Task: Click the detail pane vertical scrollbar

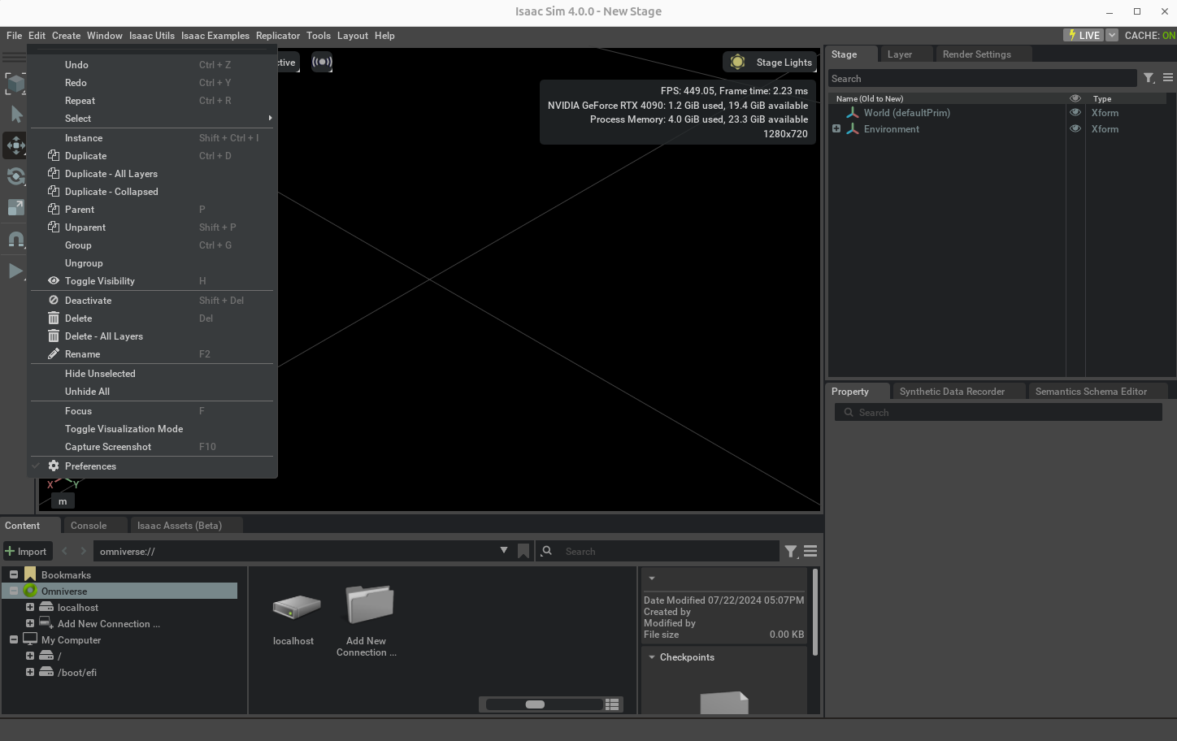Action: (x=814, y=612)
